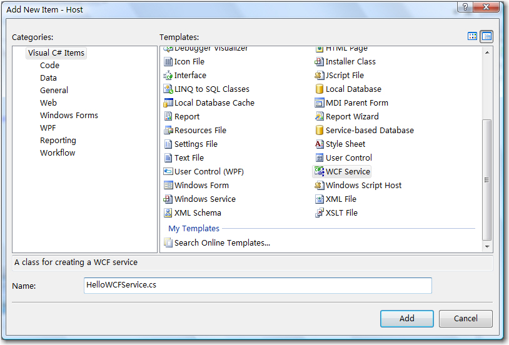Select the Windows Form template icon

pyautogui.click(x=168, y=185)
